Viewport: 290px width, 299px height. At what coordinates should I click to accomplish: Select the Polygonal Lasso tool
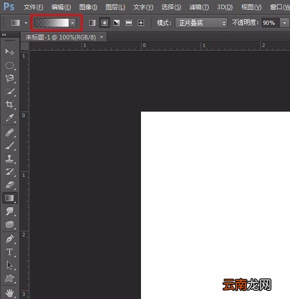click(x=10, y=78)
